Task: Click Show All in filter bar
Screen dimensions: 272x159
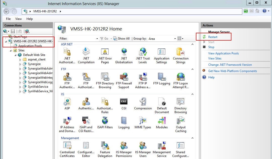Action: click(x=122, y=39)
